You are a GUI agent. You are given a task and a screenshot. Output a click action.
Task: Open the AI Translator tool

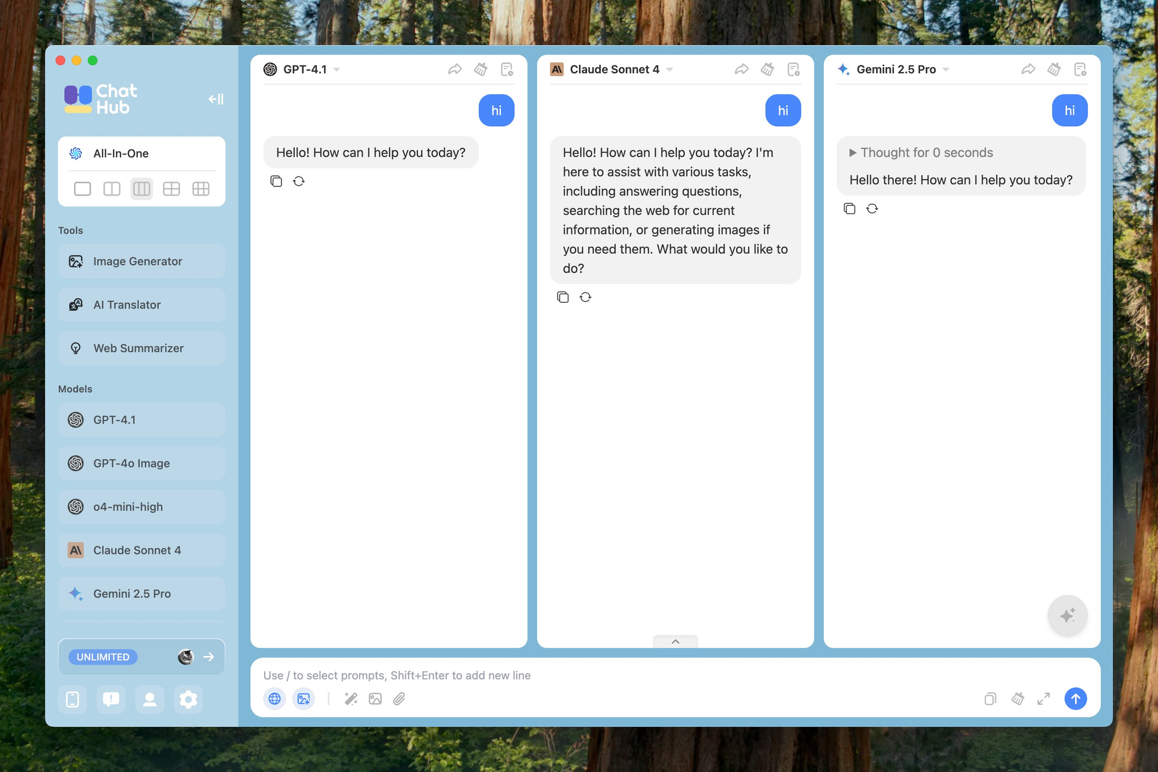coord(141,304)
